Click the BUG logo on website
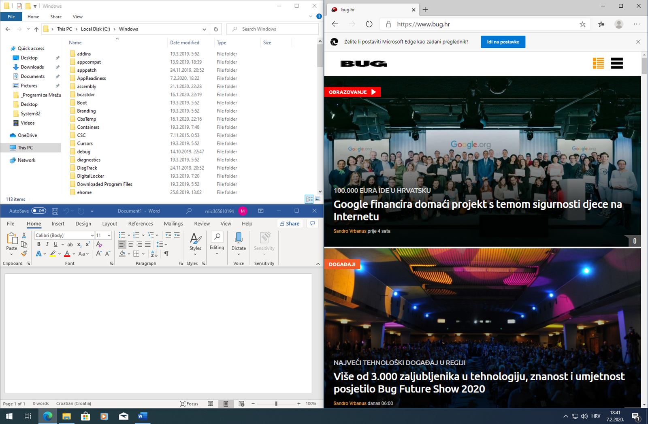This screenshot has width=648, height=424. (363, 64)
